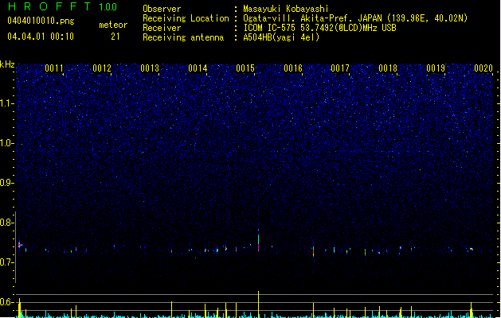501x318 pixels.
Task: Click the 0.6 kHz axis label
Action: click(x=6, y=302)
